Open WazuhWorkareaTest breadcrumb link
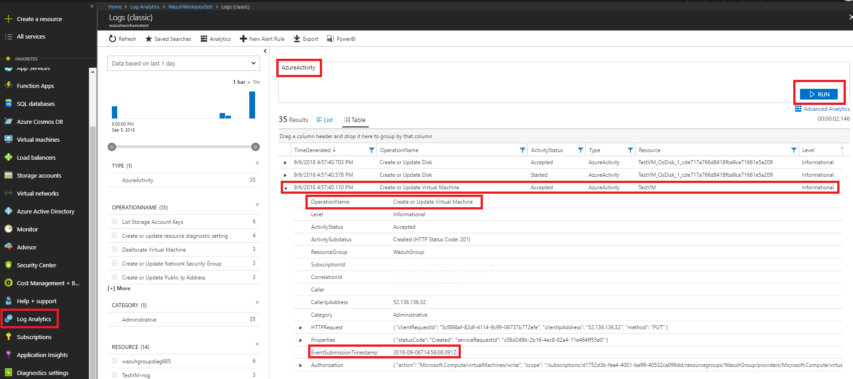Image resolution: width=853 pixels, height=379 pixels. click(190, 7)
